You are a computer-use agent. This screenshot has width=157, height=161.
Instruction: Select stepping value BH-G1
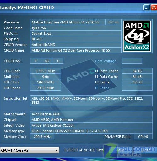click(x=76, y=39)
